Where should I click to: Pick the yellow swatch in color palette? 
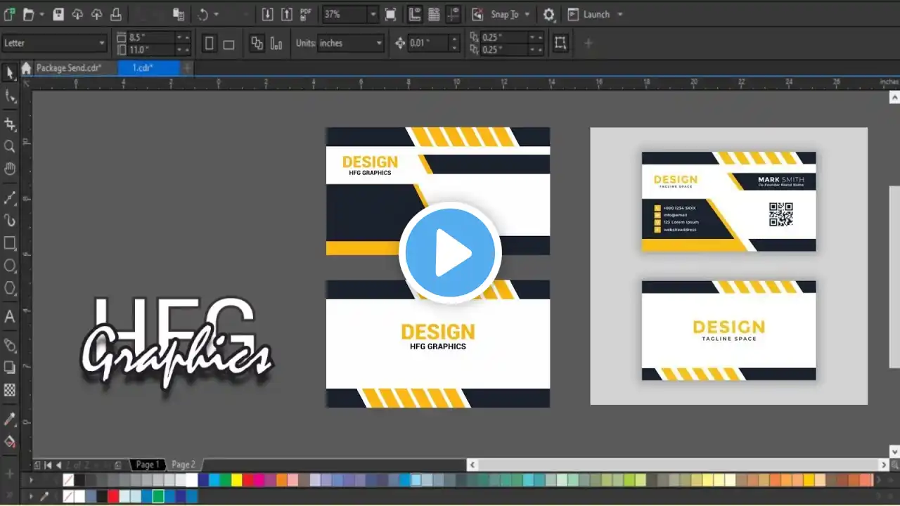point(236,480)
